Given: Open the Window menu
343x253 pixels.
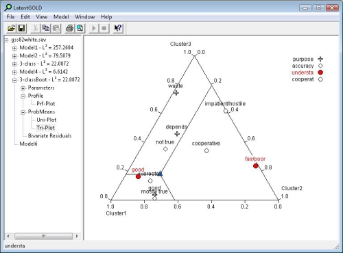Looking at the screenshot, I should tap(84, 17).
